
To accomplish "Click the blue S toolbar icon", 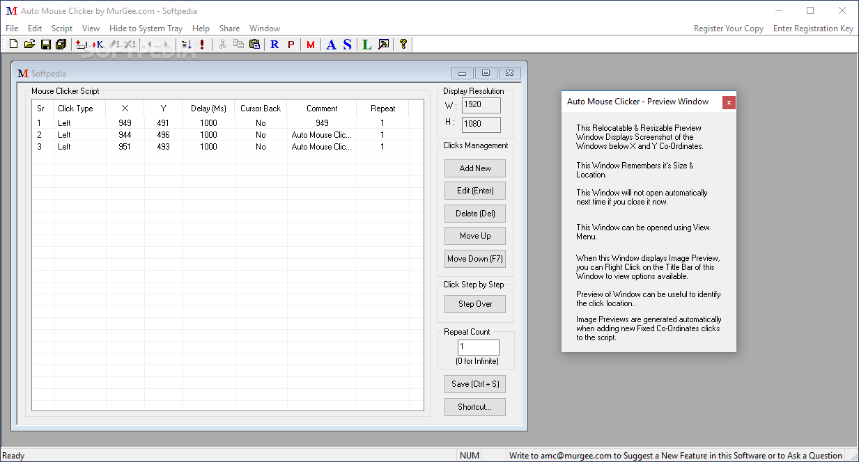I will (x=347, y=45).
